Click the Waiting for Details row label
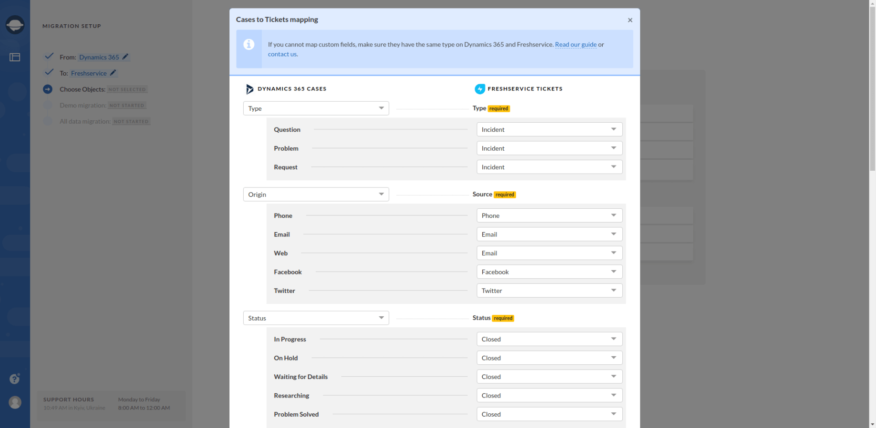The height and width of the screenshot is (428, 876). [x=301, y=377]
